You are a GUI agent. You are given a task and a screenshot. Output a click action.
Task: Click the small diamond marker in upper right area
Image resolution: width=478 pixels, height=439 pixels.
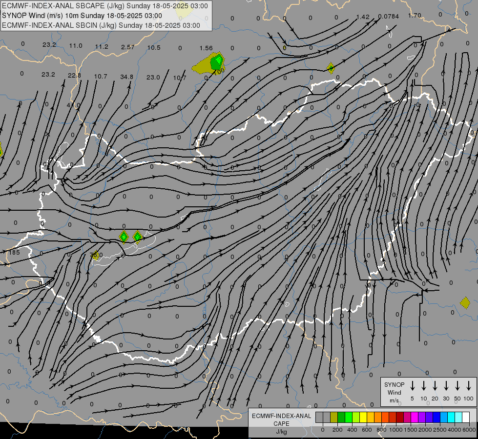point(331,68)
